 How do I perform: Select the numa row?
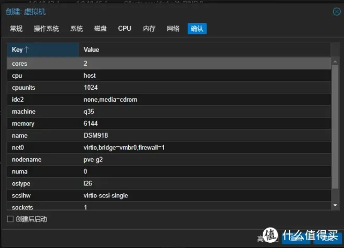[169, 171]
